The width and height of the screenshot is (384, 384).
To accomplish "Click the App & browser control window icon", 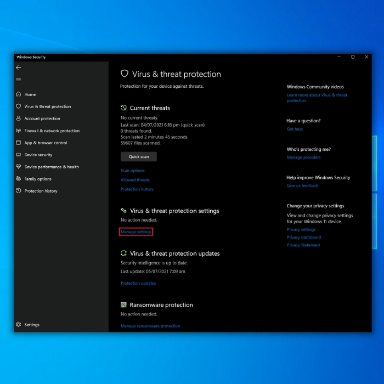I will [x=18, y=143].
